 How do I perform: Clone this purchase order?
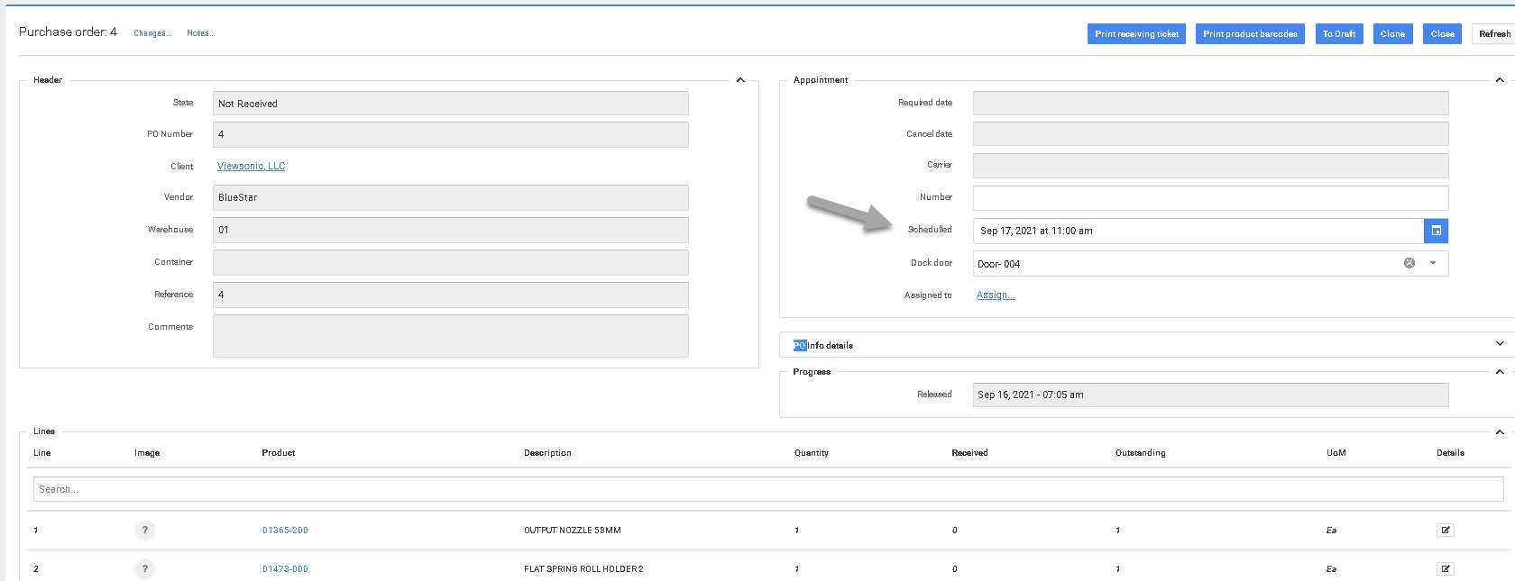pyautogui.click(x=1392, y=33)
